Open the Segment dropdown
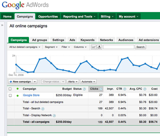Viewport: 160px width, 136px height. coord(51,47)
